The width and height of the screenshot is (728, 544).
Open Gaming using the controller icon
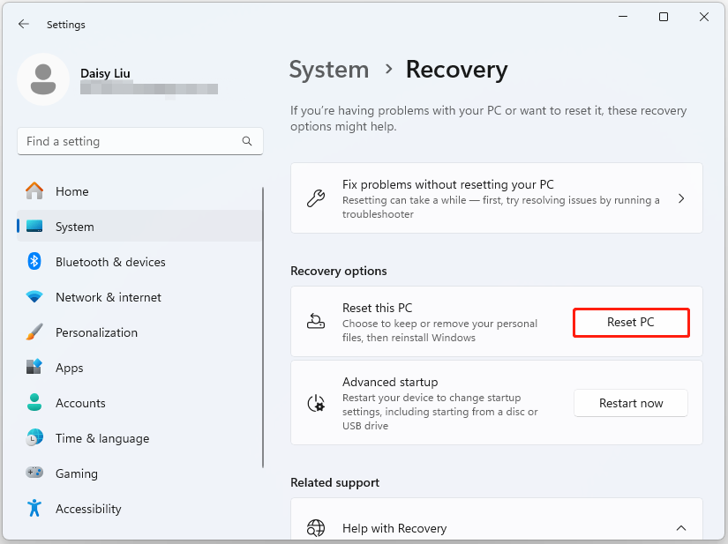[34, 473]
